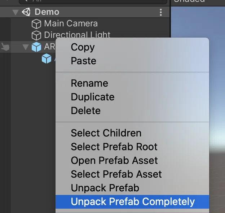Collapse the AR prefab foldout triangle
The image size is (225, 213).
click(26, 47)
